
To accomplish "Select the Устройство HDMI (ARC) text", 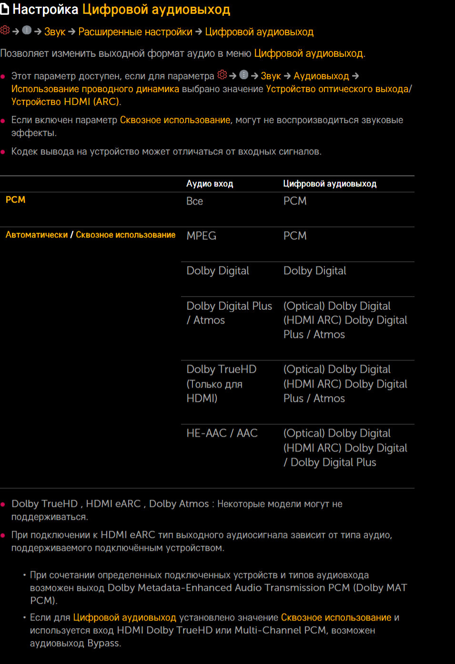I will click(65, 102).
